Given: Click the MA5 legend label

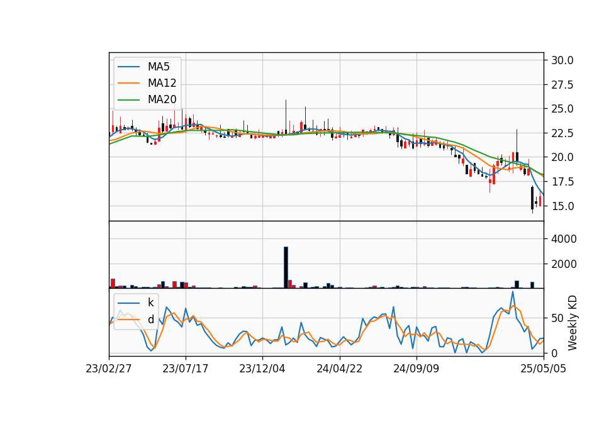Looking at the screenshot, I should 159,67.
